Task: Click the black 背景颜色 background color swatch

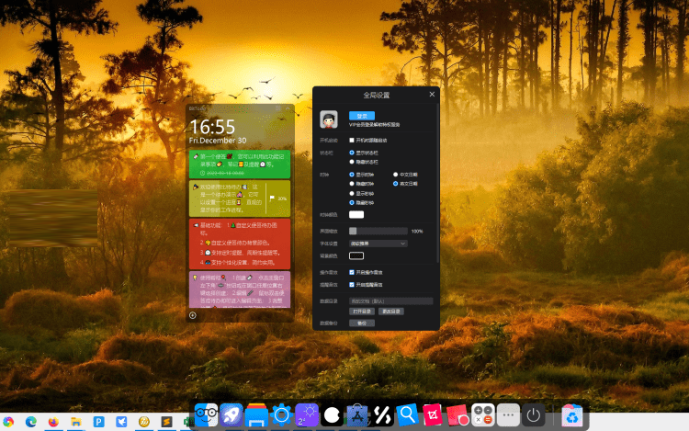Action: pyautogui.click(x=356, y=255)
